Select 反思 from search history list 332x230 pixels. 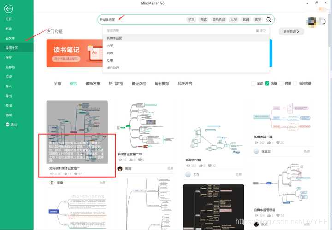click(186, 60)
